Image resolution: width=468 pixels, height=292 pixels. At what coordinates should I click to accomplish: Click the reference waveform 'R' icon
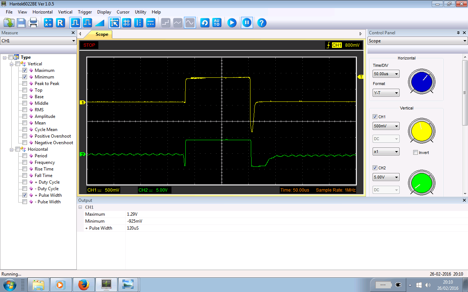tap(60, 23)
